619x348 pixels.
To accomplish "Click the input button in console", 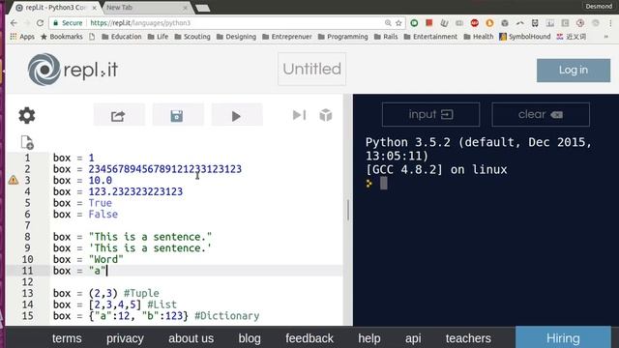I will coord(430,114).
